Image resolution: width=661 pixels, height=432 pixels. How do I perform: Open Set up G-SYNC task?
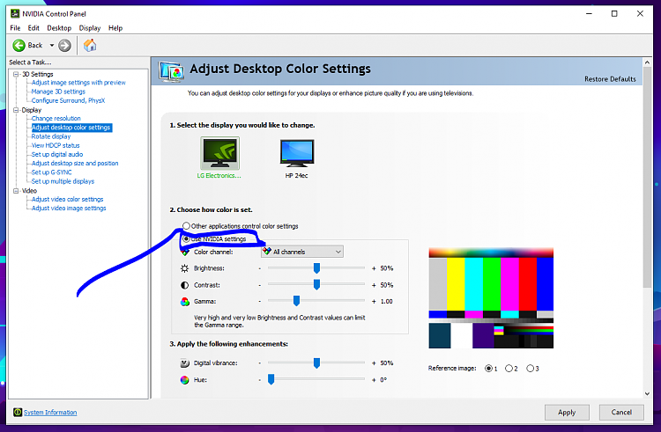coord(51,172)
